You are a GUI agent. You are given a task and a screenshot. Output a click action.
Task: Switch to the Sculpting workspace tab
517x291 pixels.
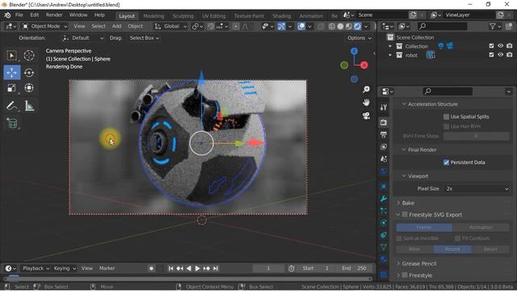click(x=183, y=16)
